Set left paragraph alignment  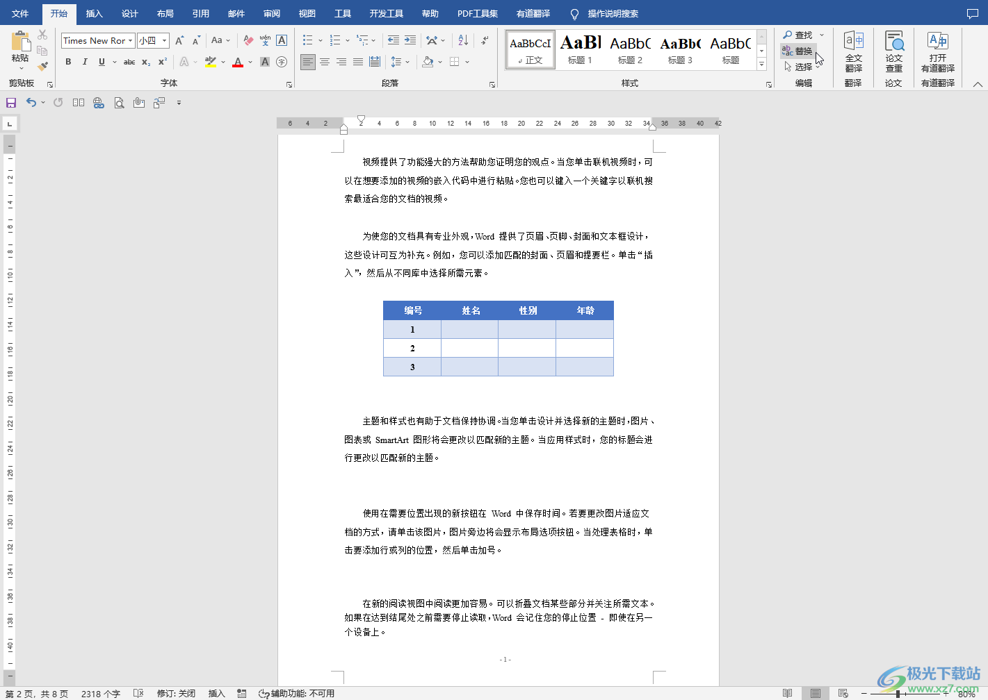(308, 62)
